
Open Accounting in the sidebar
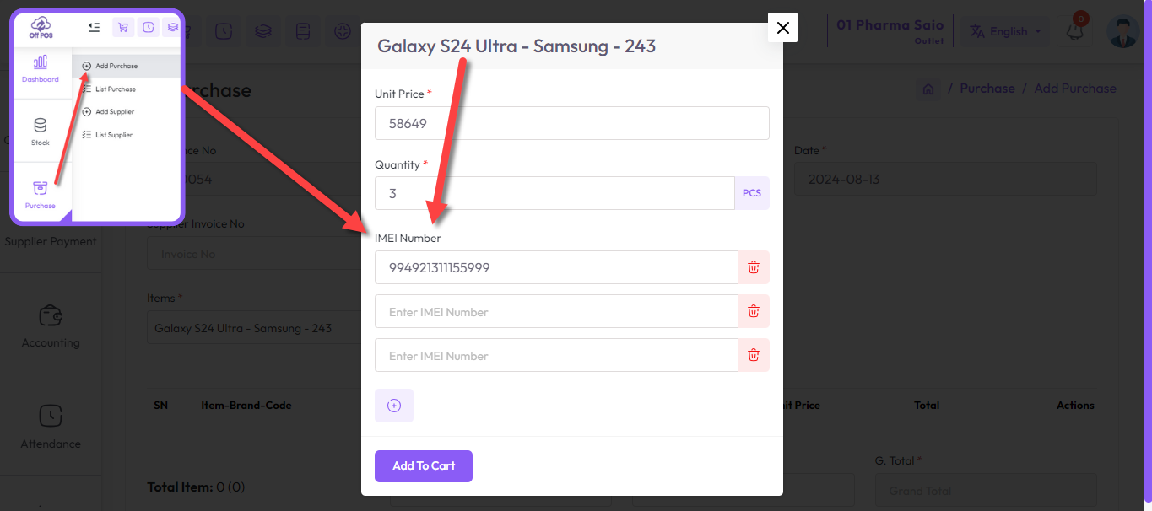tap(51, 325)
